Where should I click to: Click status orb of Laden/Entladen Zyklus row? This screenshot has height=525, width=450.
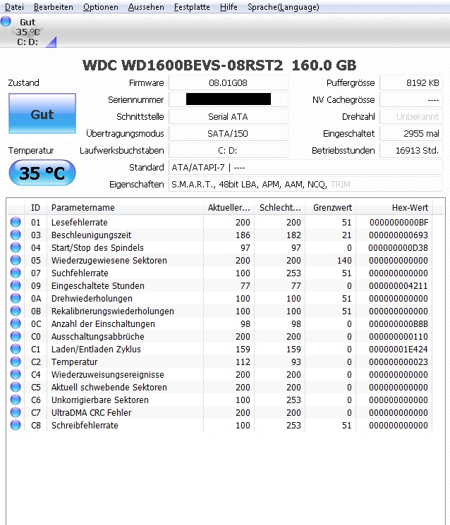click(16, 350)
